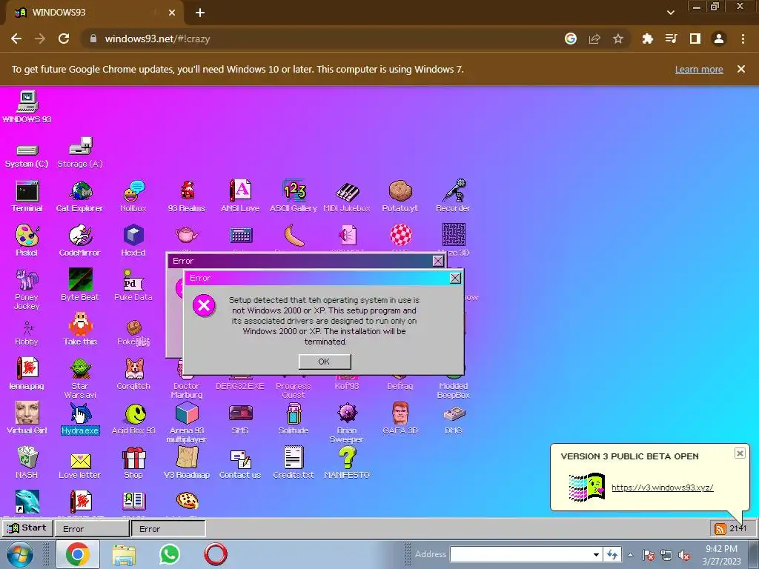
Task: Bookmark this page with star
Action: click(x=618, y=39)
